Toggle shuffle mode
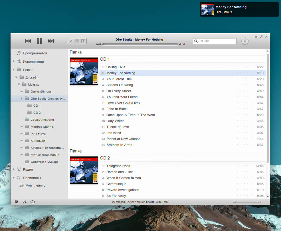This screenshot has width=281, height=231. (x=25, y=202)
